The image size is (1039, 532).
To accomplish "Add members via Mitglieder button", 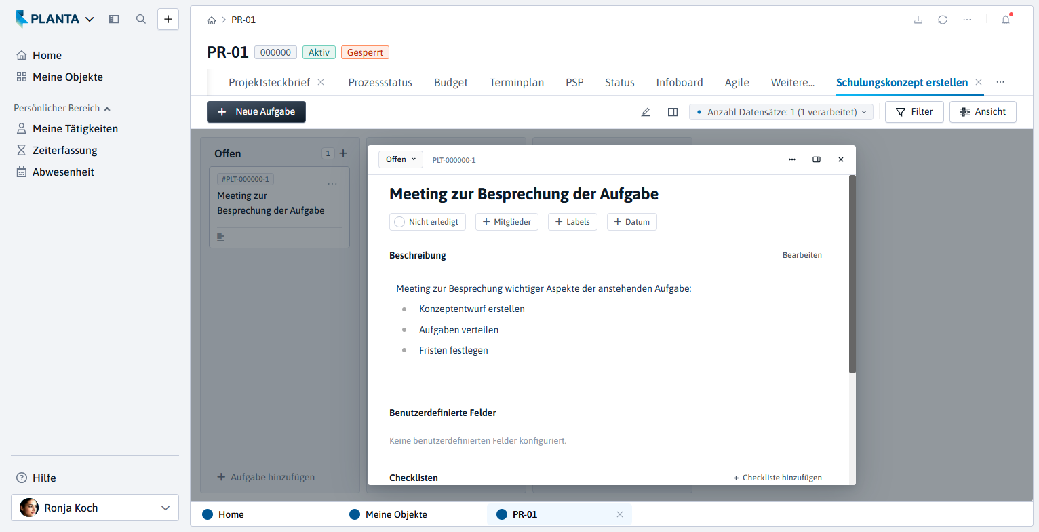I will pyautogui.click(x=507, y=222).
